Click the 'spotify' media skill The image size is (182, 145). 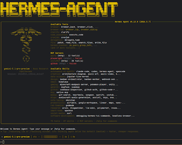(100, 95)
